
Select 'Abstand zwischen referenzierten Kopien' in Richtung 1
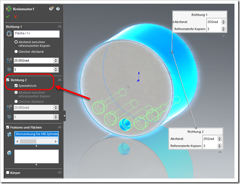point(16,42)
